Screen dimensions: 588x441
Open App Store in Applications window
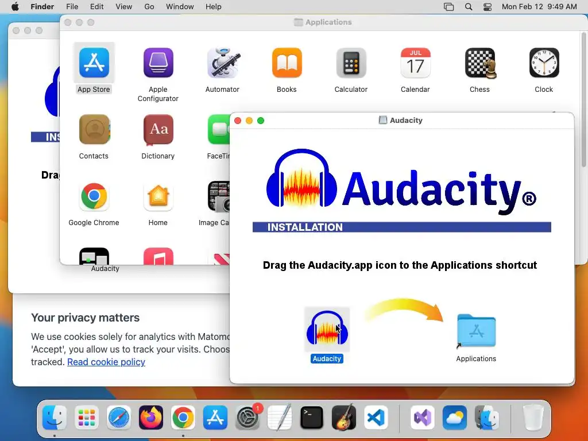coord(94,63)
